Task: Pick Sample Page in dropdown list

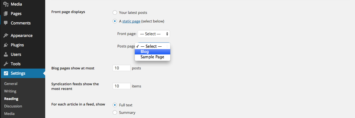Action: coord(152,57)
